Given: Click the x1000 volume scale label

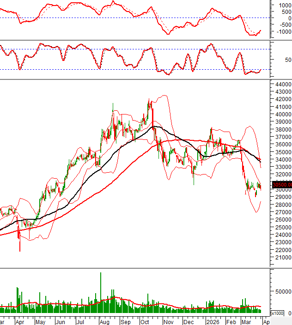Looking at the screenshot, I should (277, 313).
